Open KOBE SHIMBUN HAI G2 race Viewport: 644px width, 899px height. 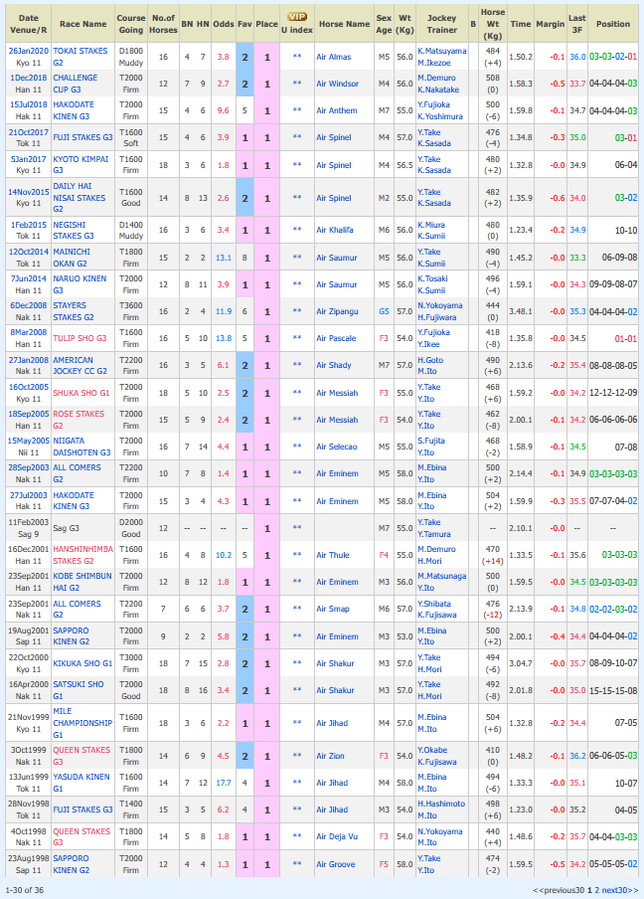pyautogui.click(x=82, y=582)
